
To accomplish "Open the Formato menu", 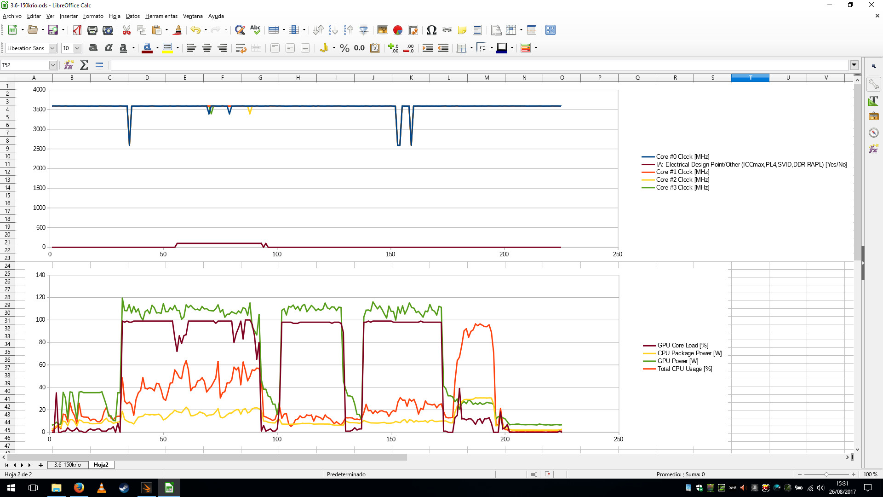I will pyautogui.click(x=93, y=16).
